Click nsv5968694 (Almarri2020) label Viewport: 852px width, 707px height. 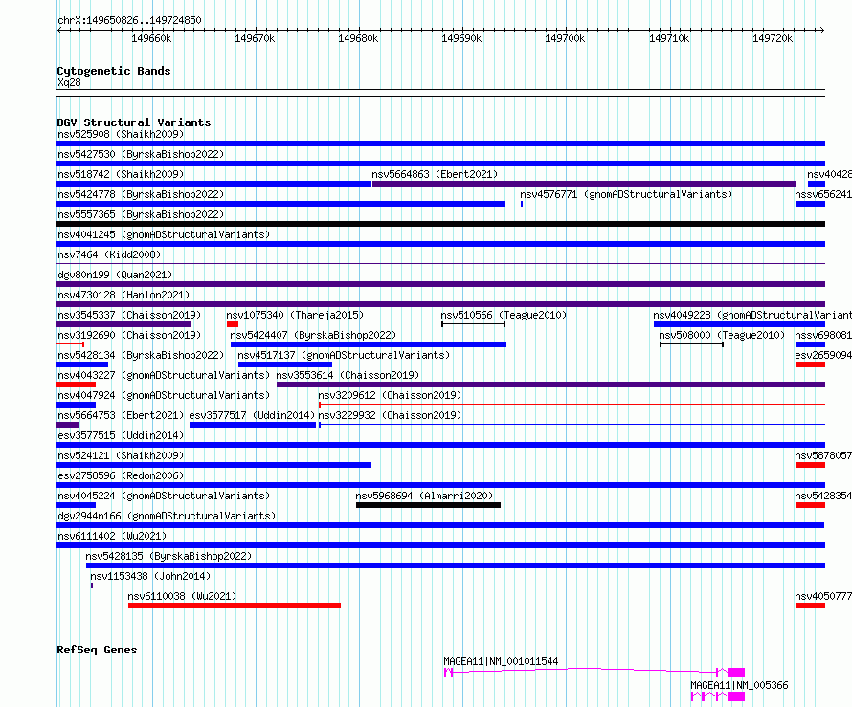pos(424,496)
